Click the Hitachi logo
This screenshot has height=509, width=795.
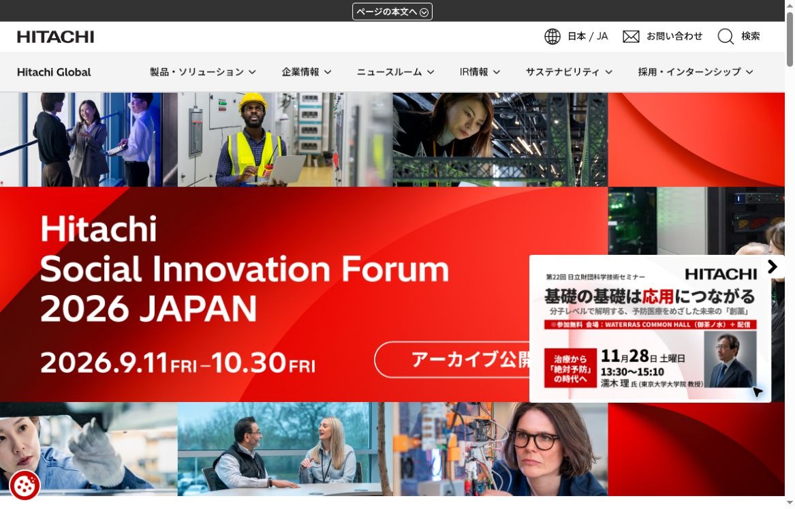click(x=55, y=37)
